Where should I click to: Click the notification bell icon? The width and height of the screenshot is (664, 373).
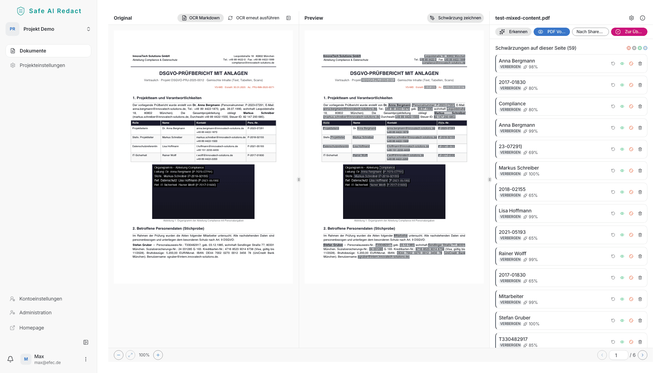[x=10, y=359]
